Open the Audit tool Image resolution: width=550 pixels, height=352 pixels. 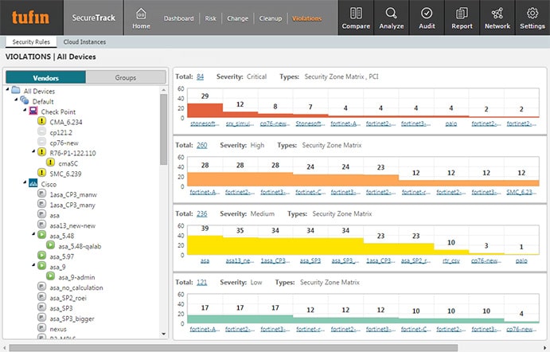click(x=427, y=18)
